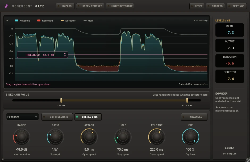250x162 pixels.
Task: Click the 8.0 ms attack value
Action: click(89, 150)
